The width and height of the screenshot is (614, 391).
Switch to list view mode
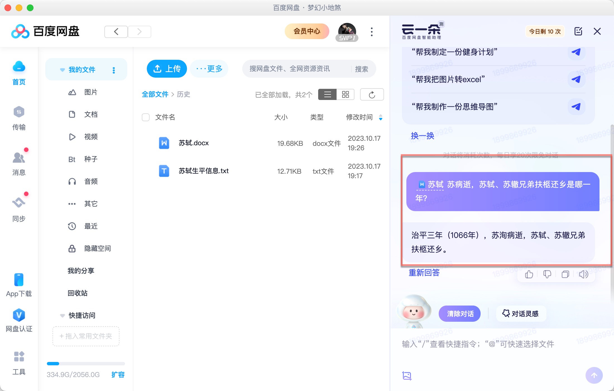[327, 95]
